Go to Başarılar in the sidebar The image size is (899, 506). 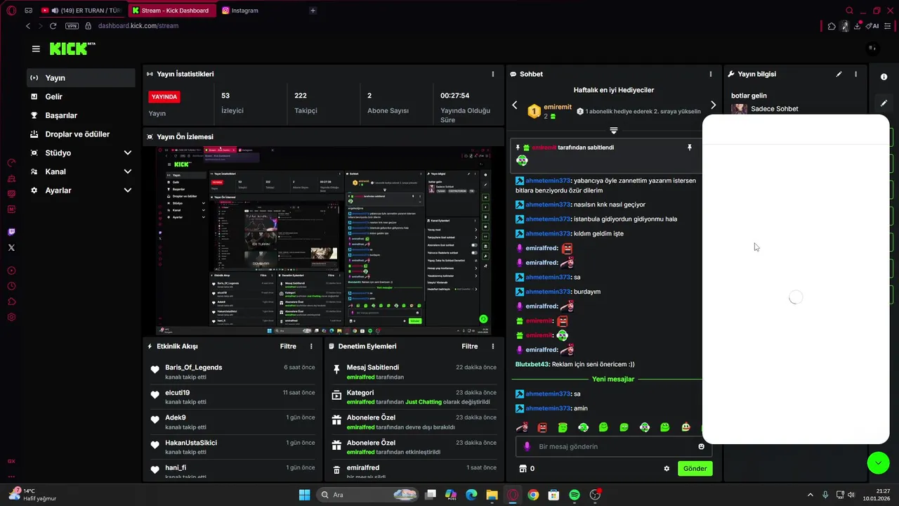(x=81, y=115)
